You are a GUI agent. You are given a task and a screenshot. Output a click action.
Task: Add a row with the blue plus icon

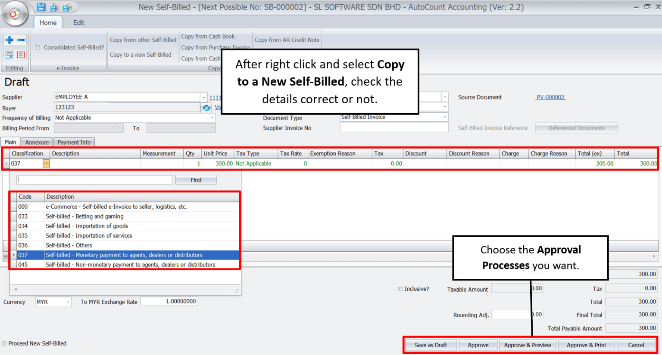coord(9,40)
